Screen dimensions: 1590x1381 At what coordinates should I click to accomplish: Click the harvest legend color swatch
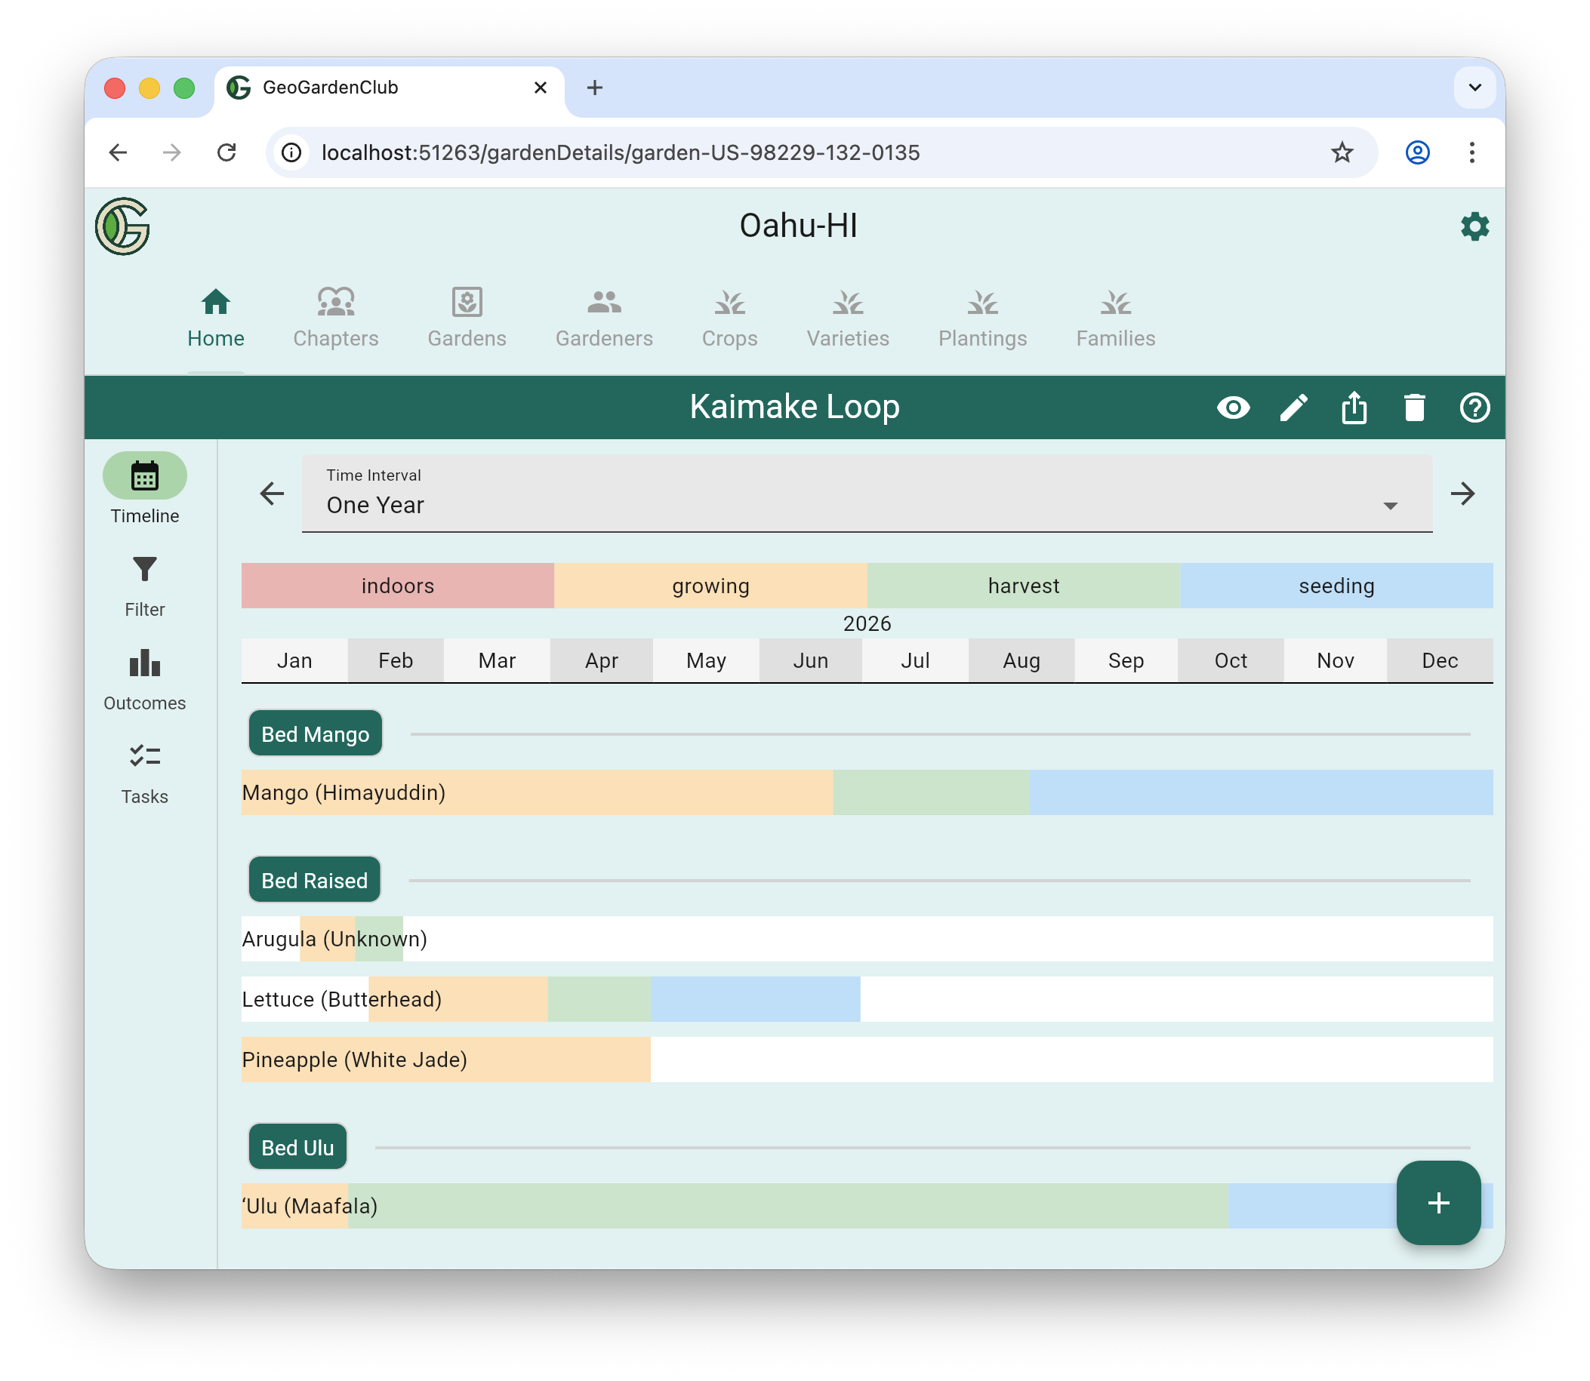coord(1023,586)
